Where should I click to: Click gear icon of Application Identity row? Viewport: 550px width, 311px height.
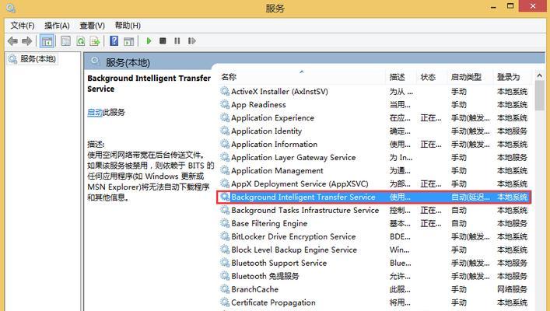click(225, 131)
